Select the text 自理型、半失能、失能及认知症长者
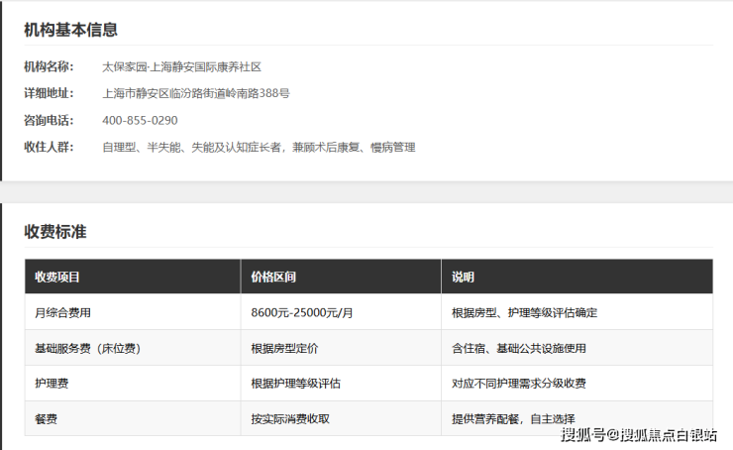Image resolution: width=733 pixels, height=450 pixels. pos(191,148)
